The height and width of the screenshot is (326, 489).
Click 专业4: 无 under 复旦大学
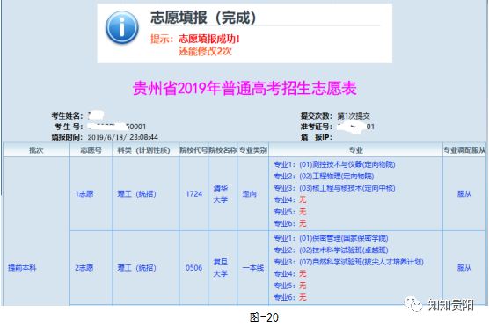pos(290,273)
